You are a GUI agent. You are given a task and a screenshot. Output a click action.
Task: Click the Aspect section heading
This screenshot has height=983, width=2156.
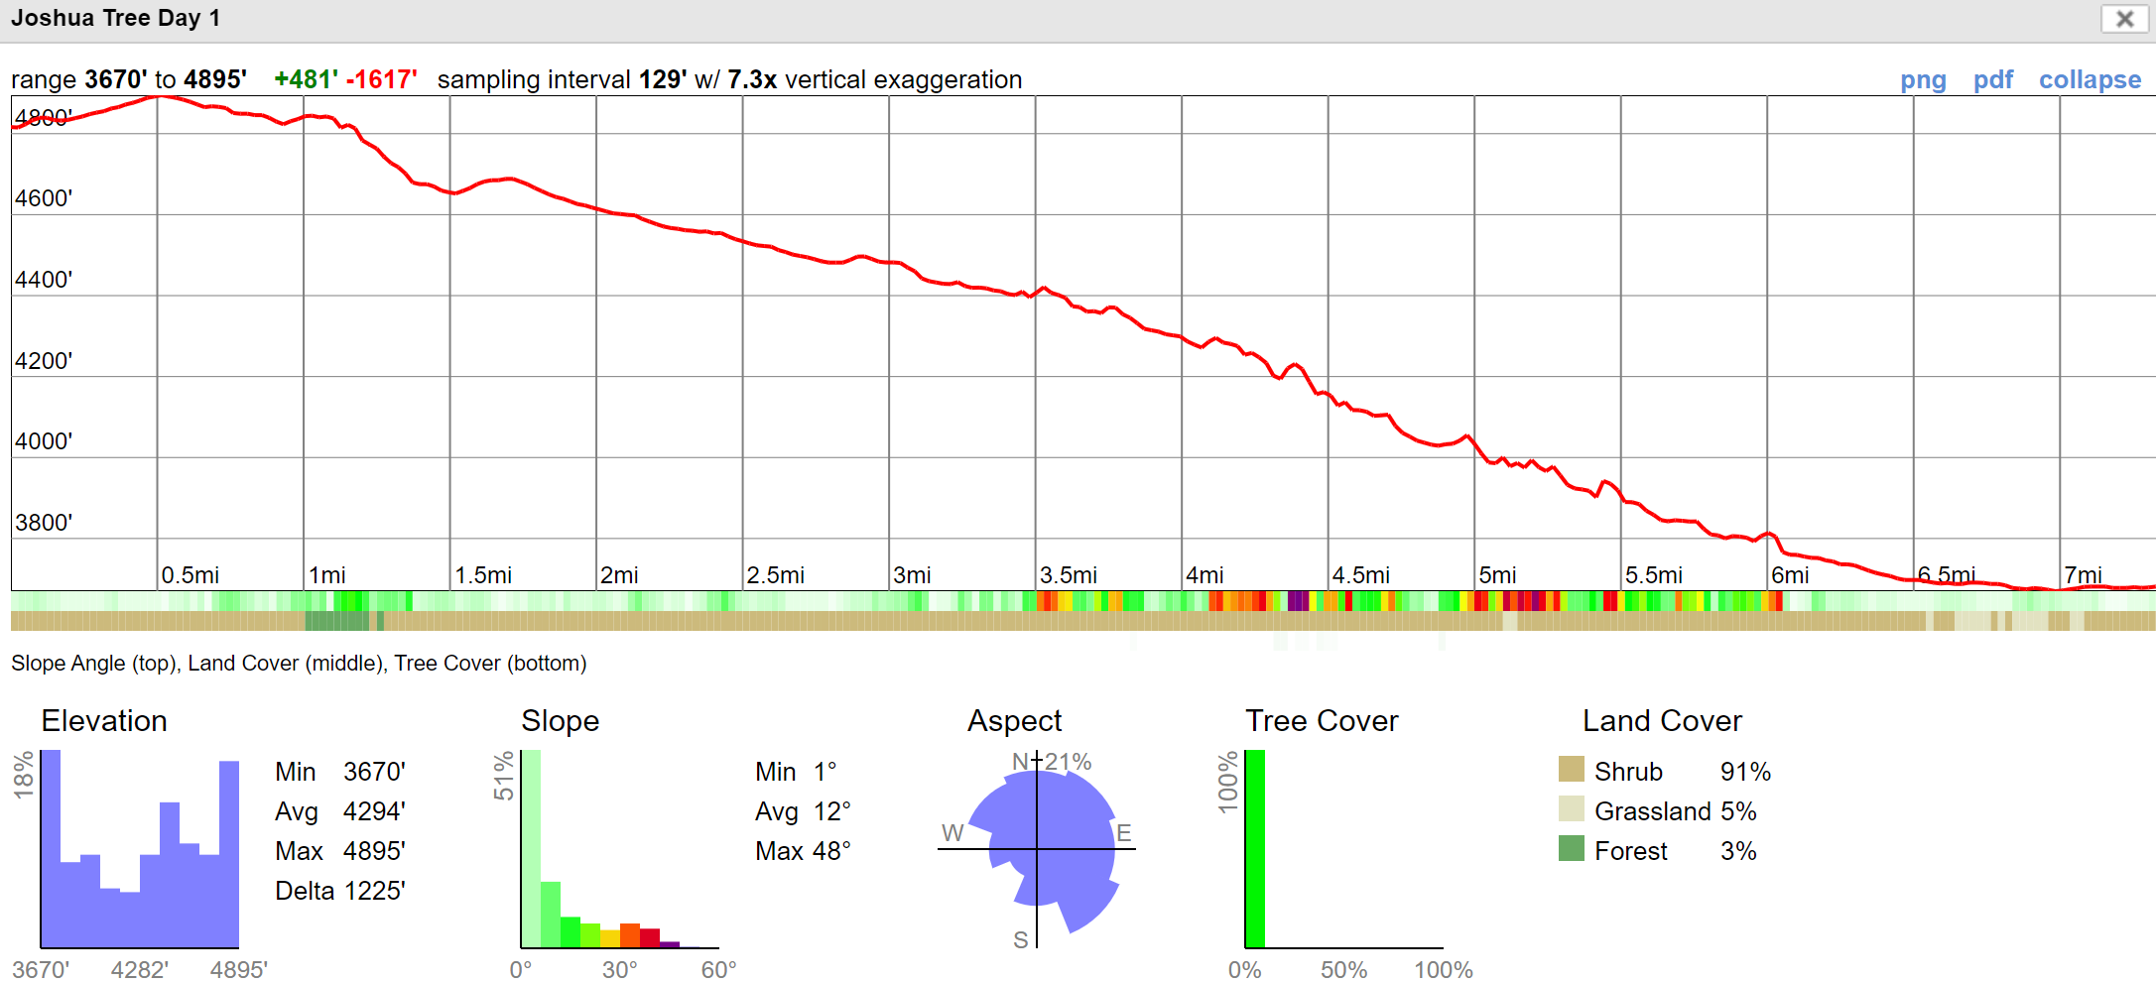(x=1014, y=721)
